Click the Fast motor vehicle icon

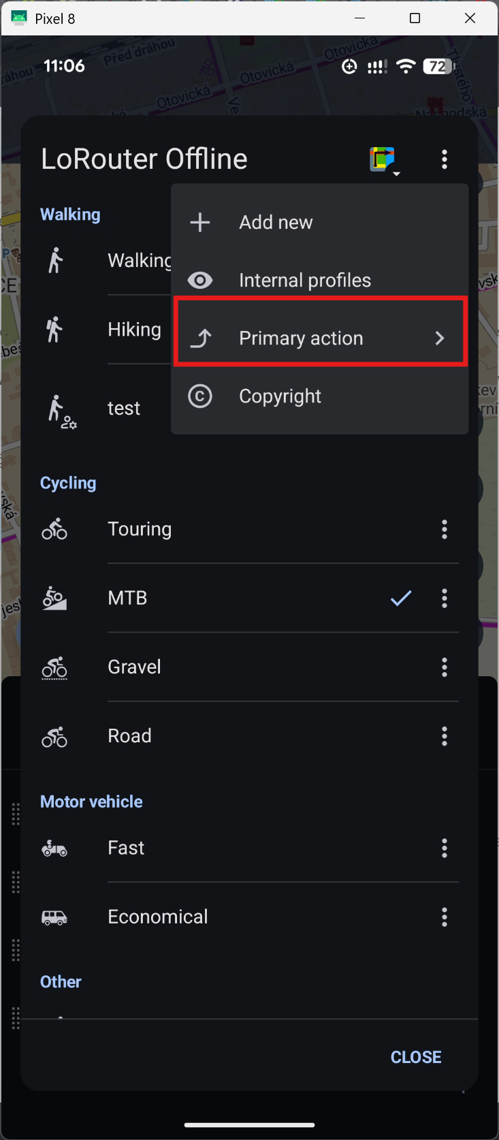pos(54,849)
